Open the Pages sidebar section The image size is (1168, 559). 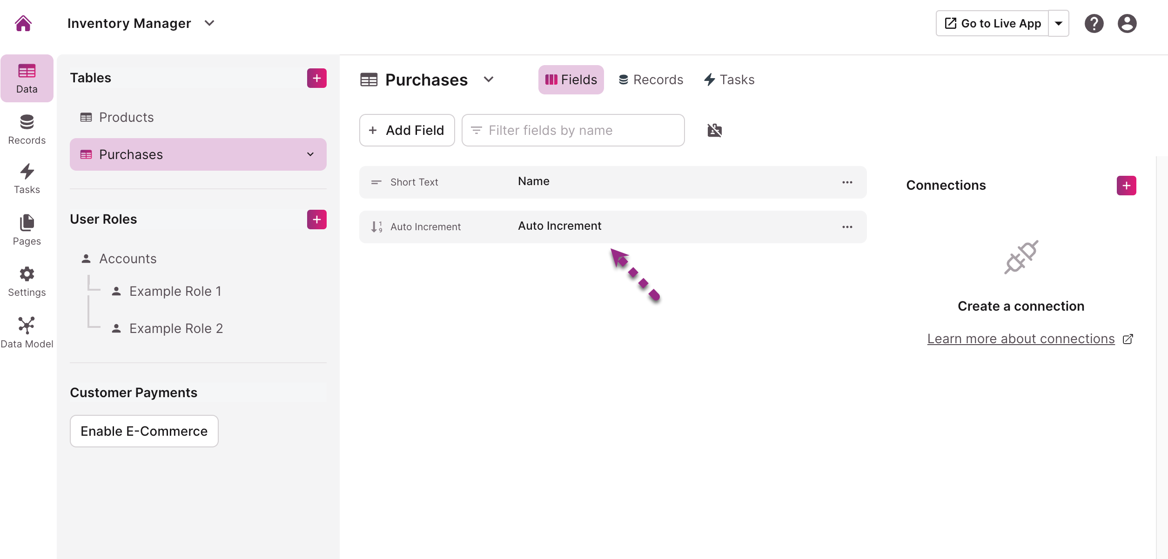(x=27, y=230)
